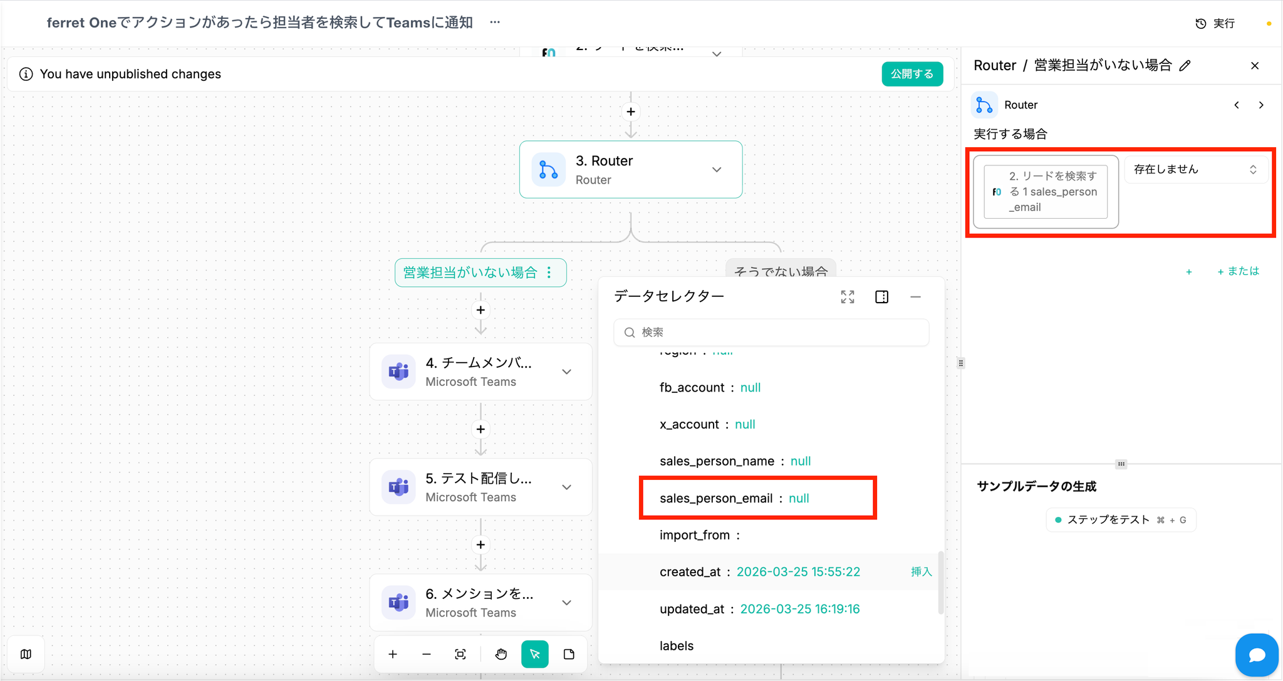The image size is (1283, 681).
Task: Expand the 4. チームメンバ Teams step
Action: [x=566, y=372]
